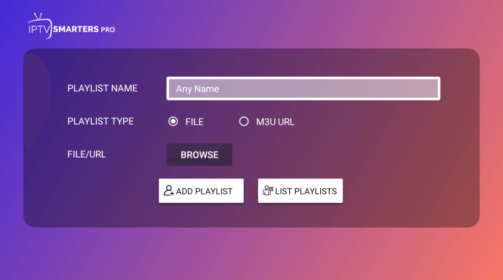Click the PLAYLIST TYPE label
503x280 pixels.
click(100, 122)
